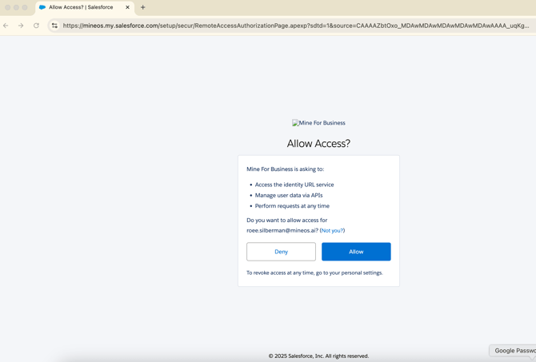Image resolution: width=536 pixels, height=362 pixels.
Task: Click the 'Not you?' link
Action: 332,230
